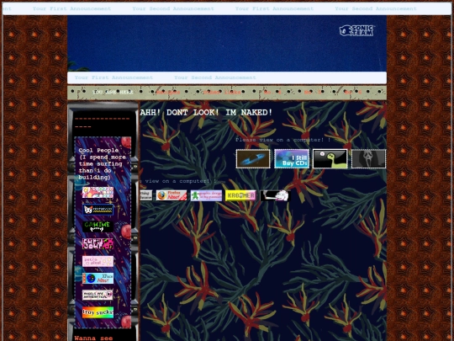Image resolution: width=454 pixels, height=341 pixels.
Task: Open the Badges nav link
Action: [168, 93]
